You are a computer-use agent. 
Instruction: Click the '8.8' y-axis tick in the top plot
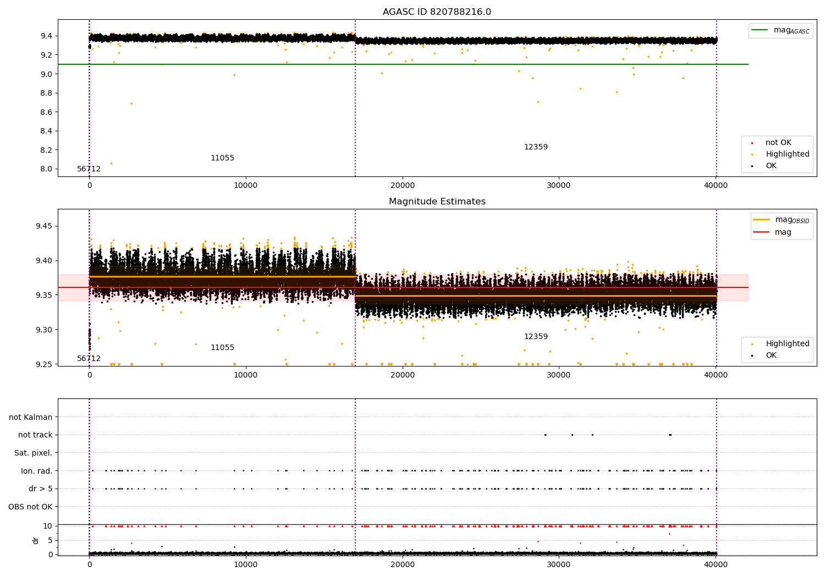click(x=47, y=93)
